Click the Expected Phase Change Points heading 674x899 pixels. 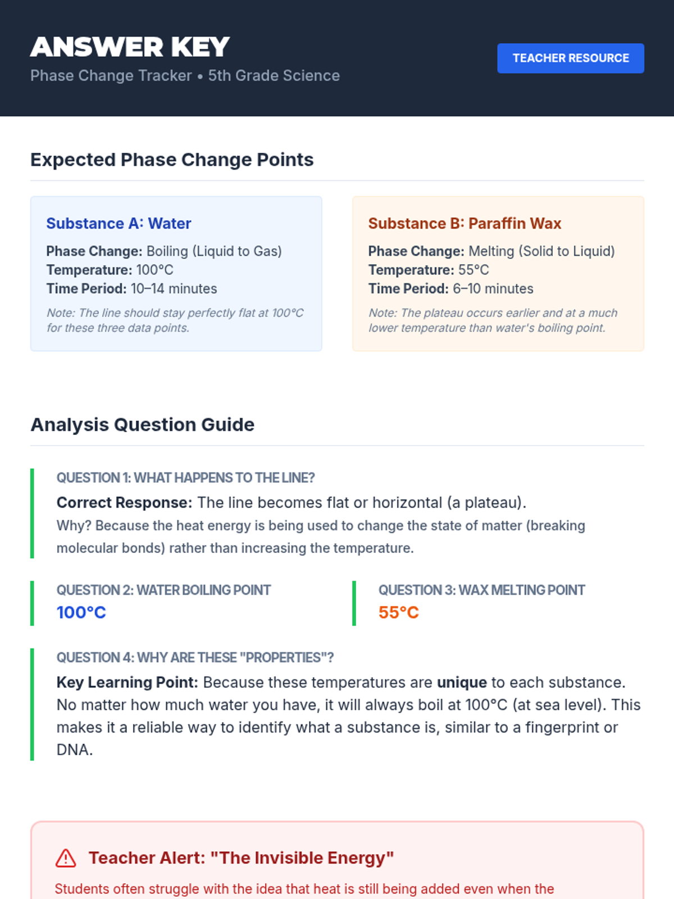pyautogui.click(x=172, y=160)
